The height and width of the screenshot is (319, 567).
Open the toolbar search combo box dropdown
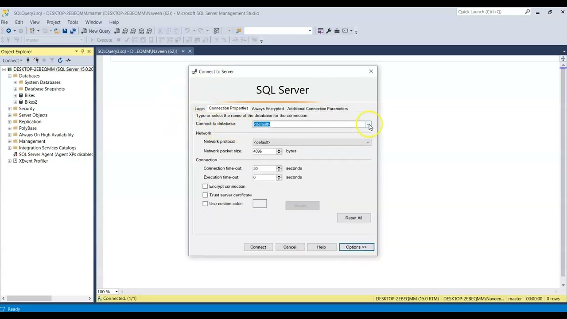pos(310,31)
